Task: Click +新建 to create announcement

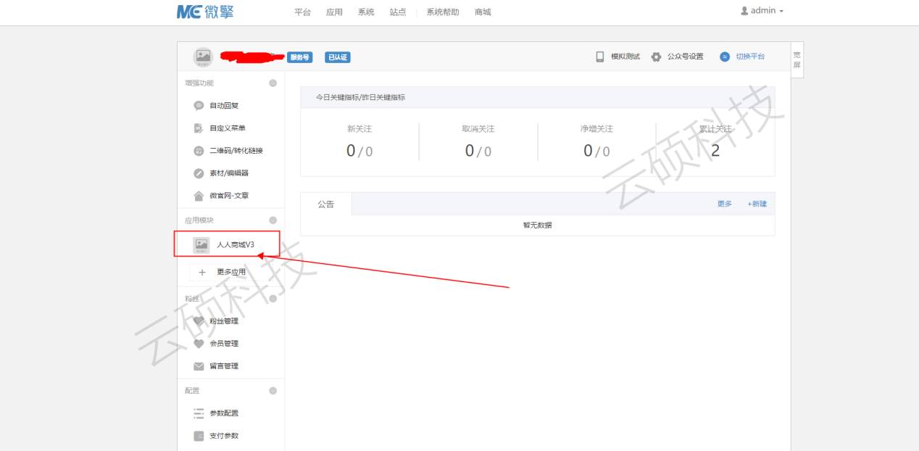Action: tap(757, 204)
